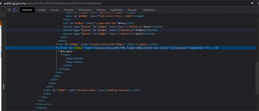Viewport: 259px width, 111px height.
Task: Open the Lighthouse tab
Action: click(149, 10)
